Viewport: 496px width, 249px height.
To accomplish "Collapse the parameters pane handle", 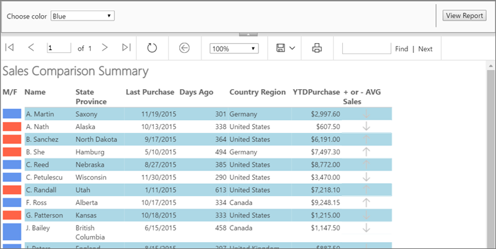I will tap(248, 34).
